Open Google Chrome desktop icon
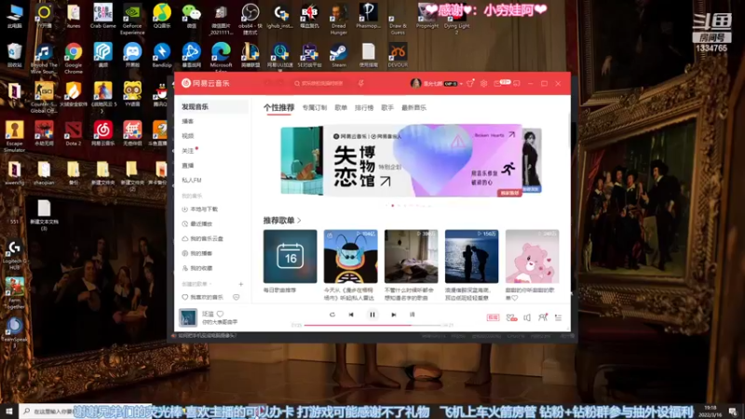Viewport: 745px width, 419px height. [x=74, y=59]
